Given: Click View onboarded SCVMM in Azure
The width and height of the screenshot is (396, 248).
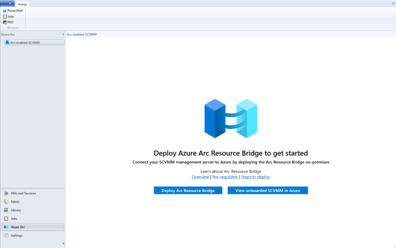Looking at the screenshot, I should pyautogui.click(x=268, y=190).
